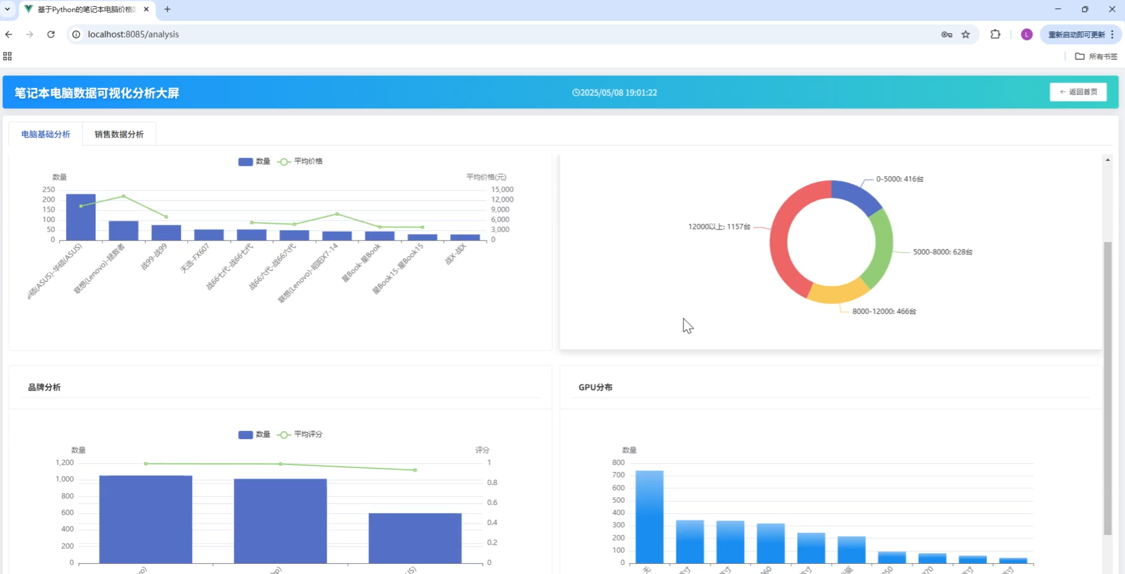Image resolution: width=1125 pixels, height=574 pixels.
Task: Click the browser back arrow
Action: (x=9, y=34)
